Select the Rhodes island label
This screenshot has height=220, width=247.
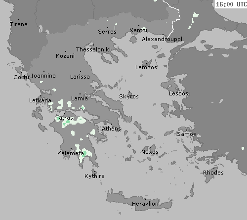pos(213,173)
